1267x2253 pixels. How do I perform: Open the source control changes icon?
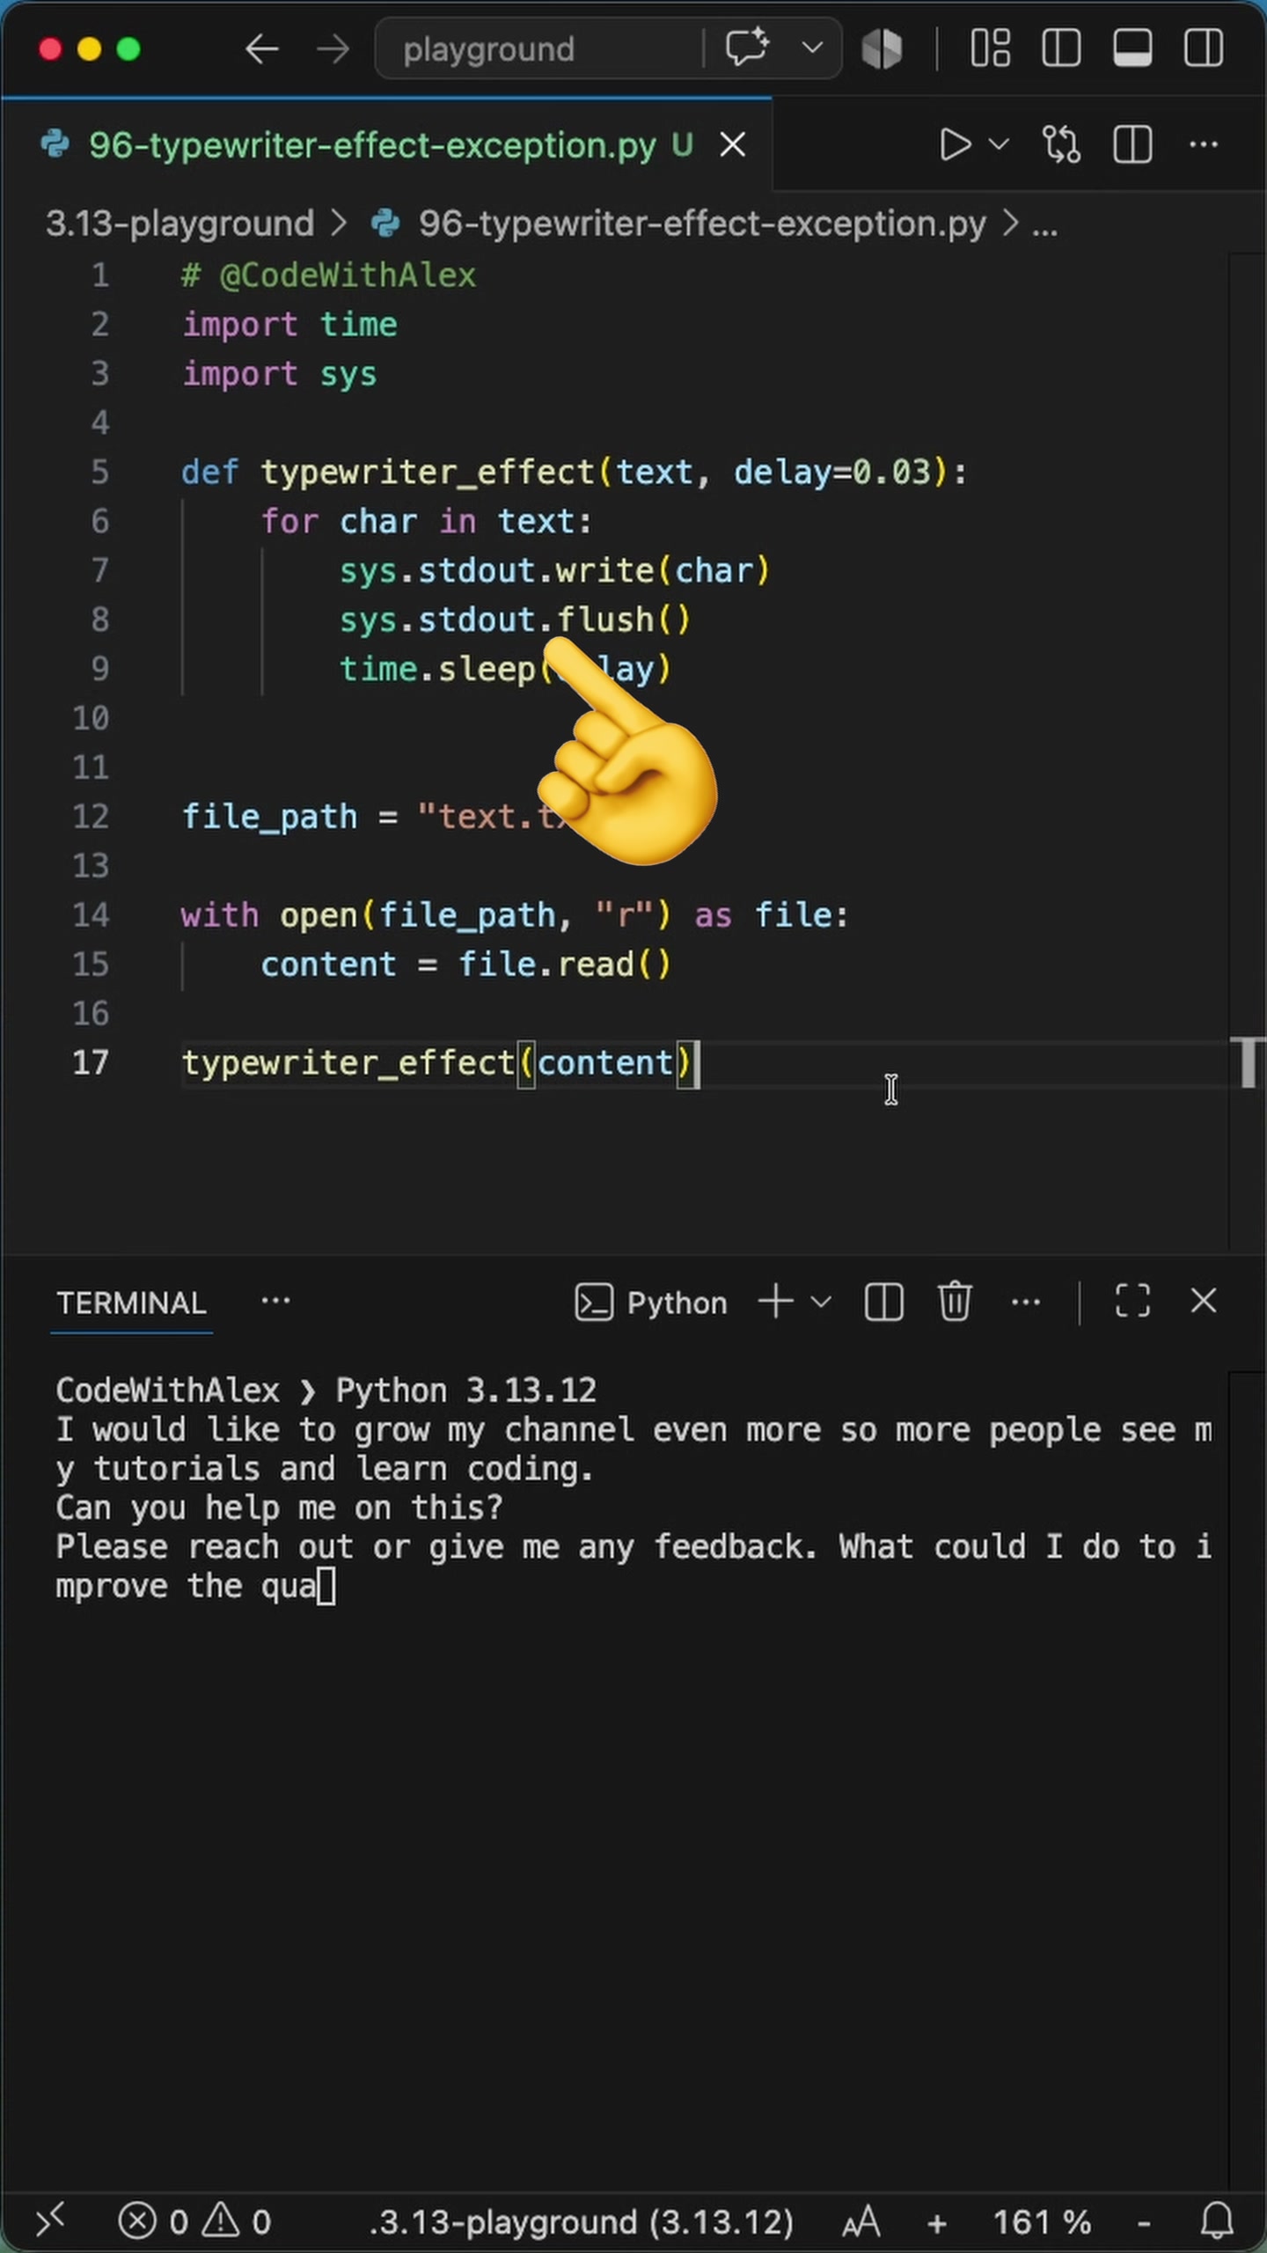click(x=1061, y=144)
